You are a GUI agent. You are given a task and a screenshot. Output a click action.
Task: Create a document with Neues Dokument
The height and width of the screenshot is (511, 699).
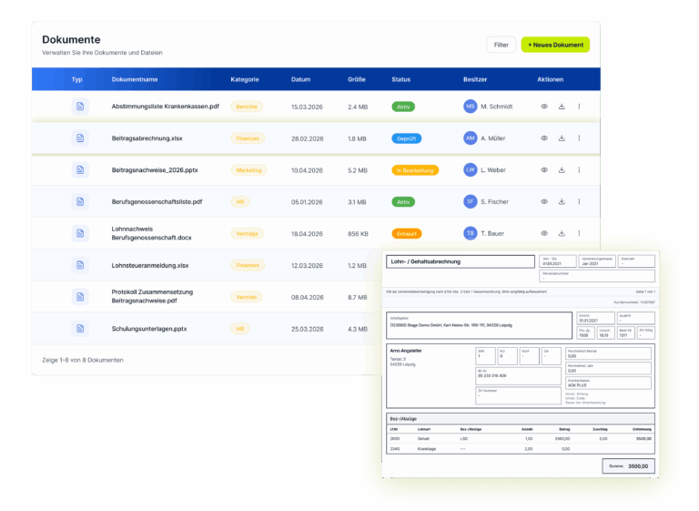tap(555, 45)
